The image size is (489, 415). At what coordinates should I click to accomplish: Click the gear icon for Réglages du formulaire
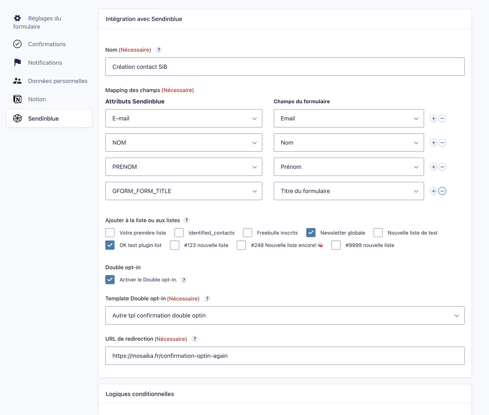pos(17,18)
